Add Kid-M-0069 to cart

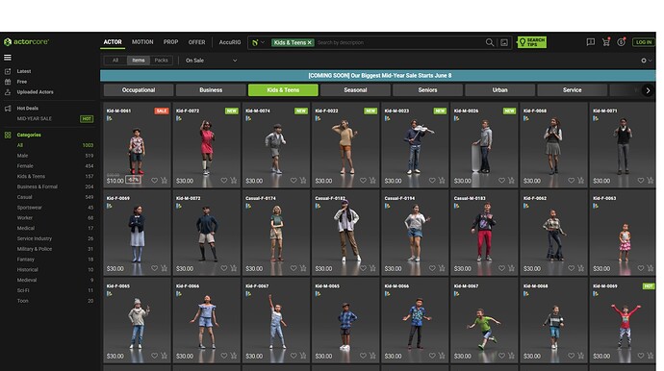click(650, 356)
